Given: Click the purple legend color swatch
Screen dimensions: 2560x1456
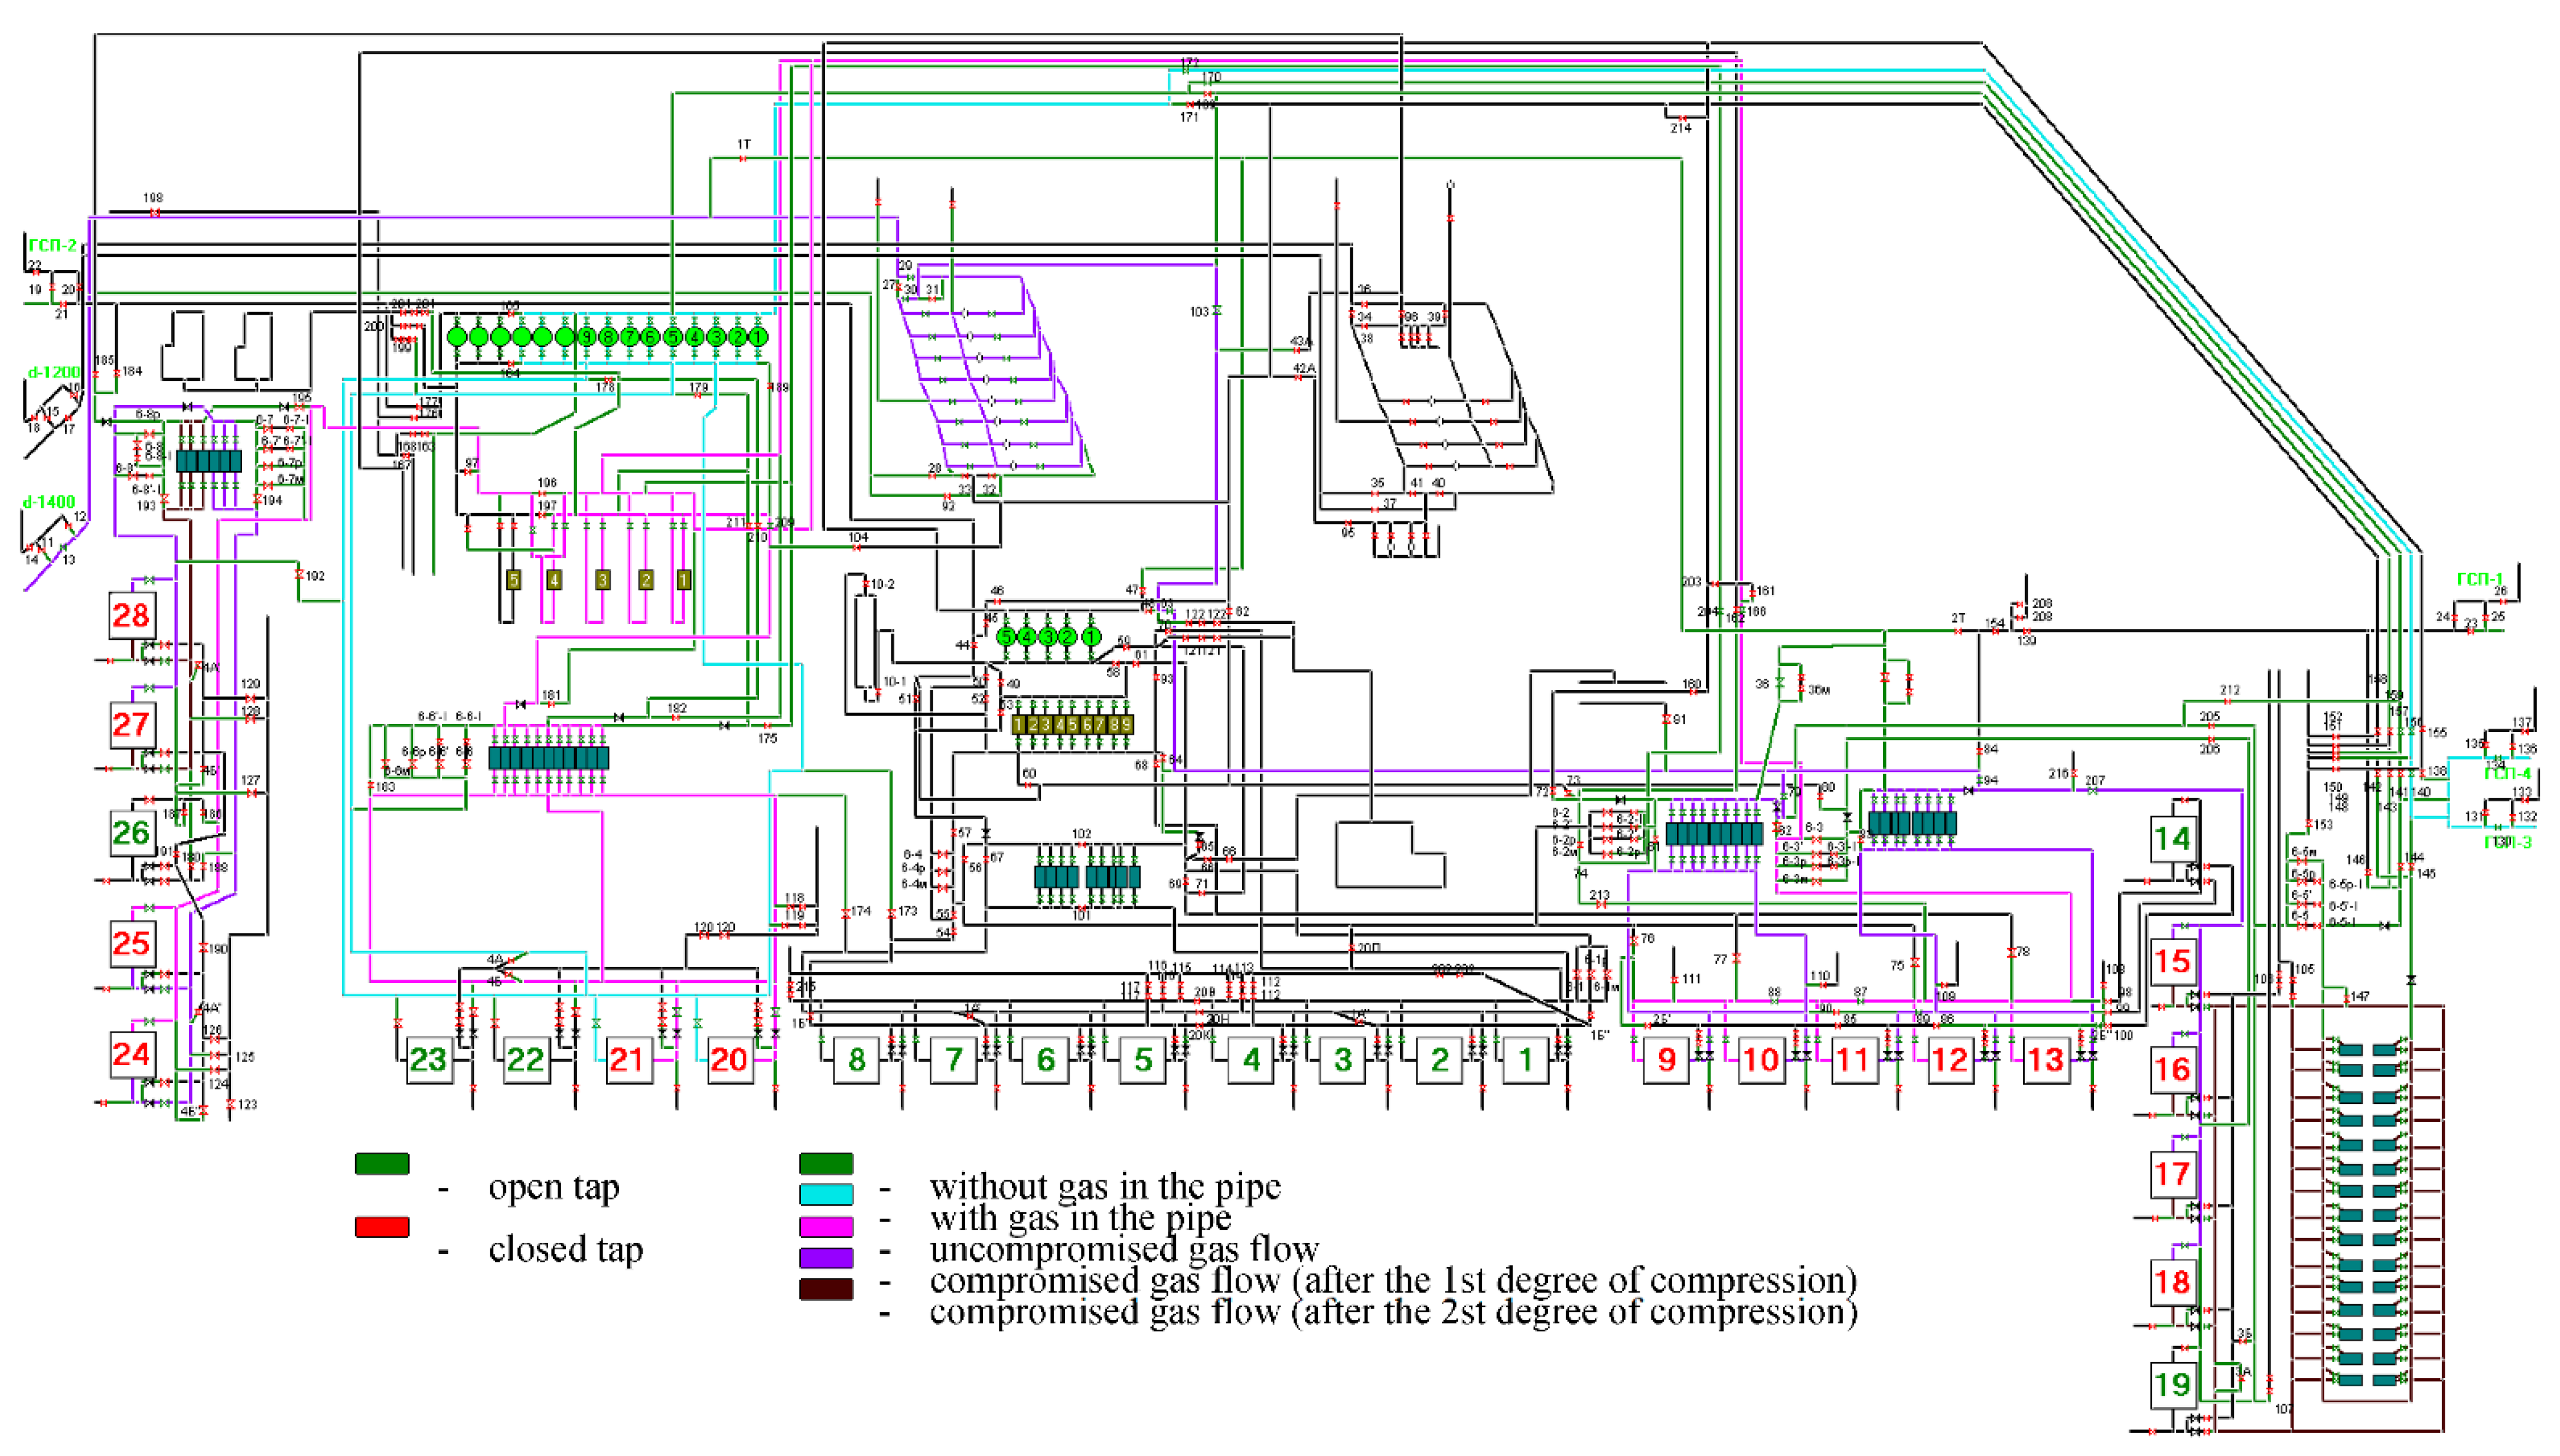Looking at the screenshot, I should (826, 1257).
